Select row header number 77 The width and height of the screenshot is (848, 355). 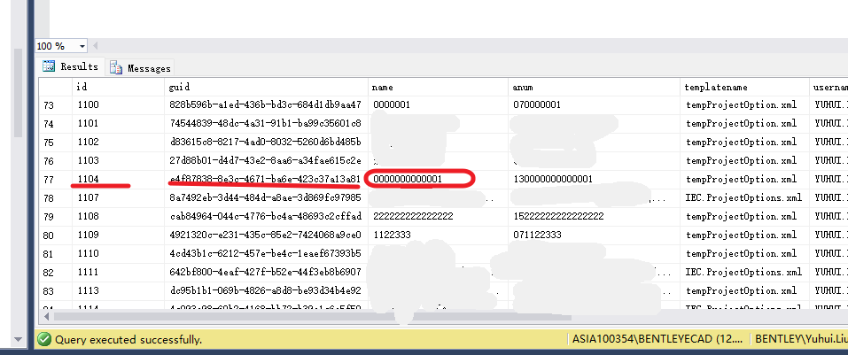55,180
